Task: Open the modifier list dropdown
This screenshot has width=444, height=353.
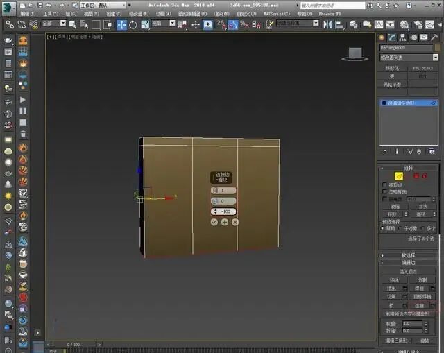Action: tap(409, 58)
